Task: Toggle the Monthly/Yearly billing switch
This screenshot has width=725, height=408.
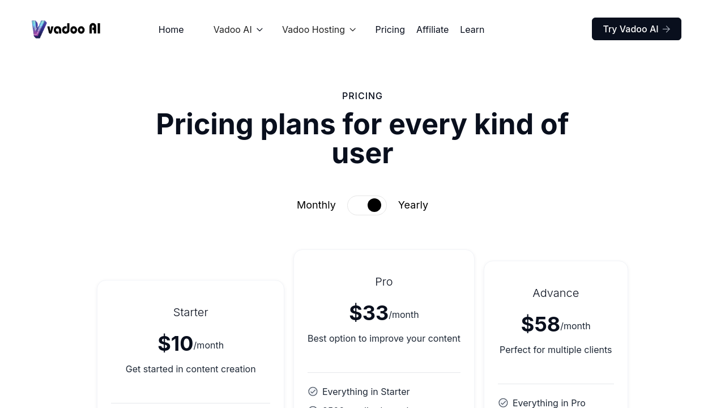Action: 367,205
